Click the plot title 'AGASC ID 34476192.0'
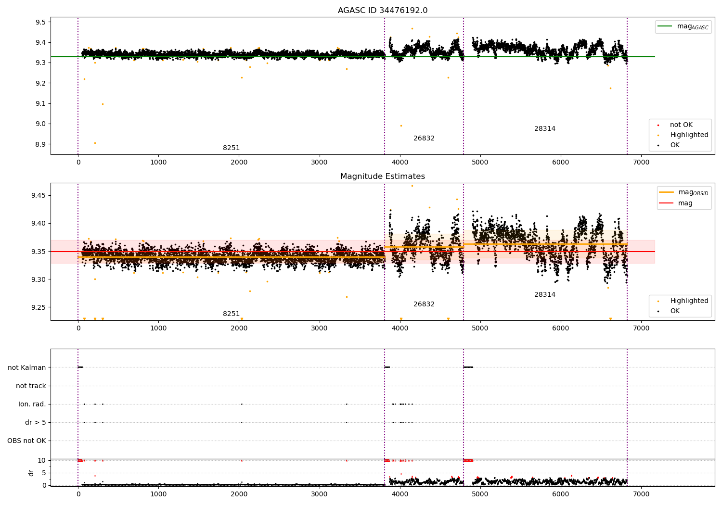The image size is (722, 505). 383,11
